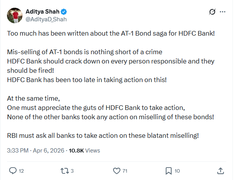The image size is (236, 180).
Task: Bookmark the post with the bookmark icon
Action: click(x=169, y=170)
